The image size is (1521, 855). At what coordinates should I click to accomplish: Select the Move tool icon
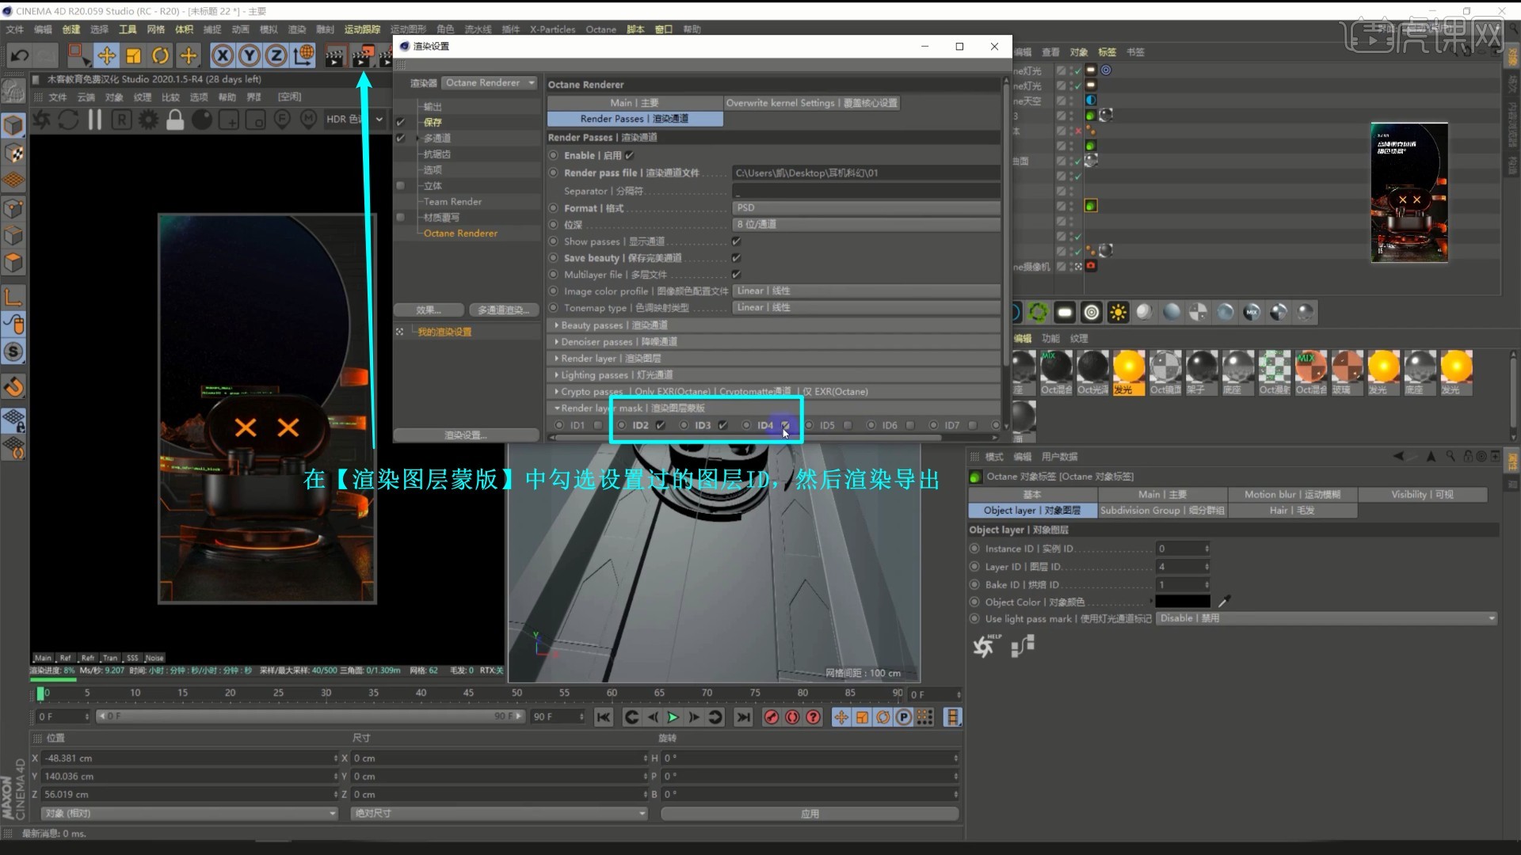click(x=106, y=55)
